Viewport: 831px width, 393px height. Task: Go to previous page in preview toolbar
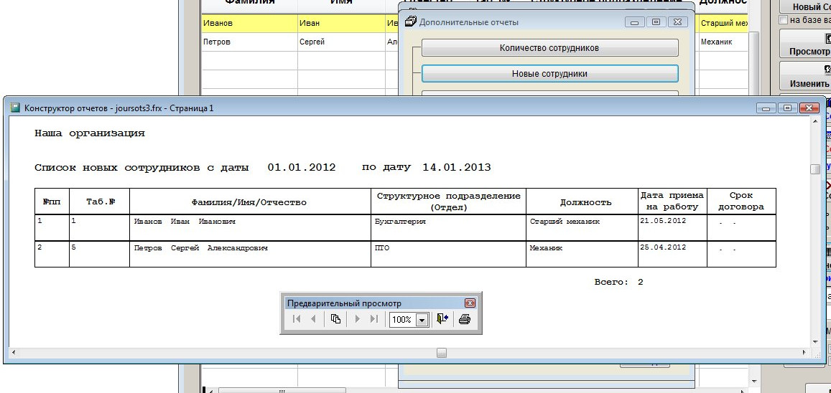(313, 319)
